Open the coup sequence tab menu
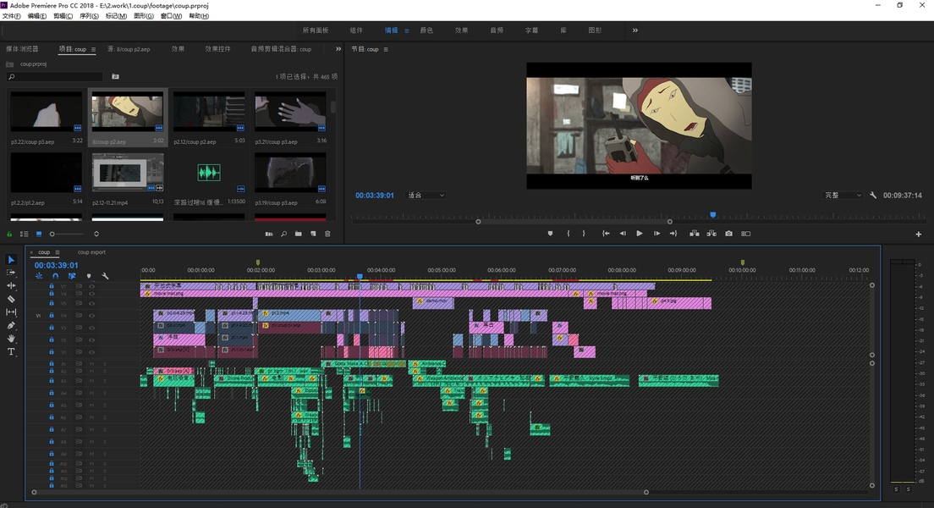Screen dimensions: 934x508 [x=58, y=252]
